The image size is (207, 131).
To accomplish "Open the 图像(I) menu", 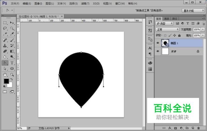I will click(x=38, y=3).
